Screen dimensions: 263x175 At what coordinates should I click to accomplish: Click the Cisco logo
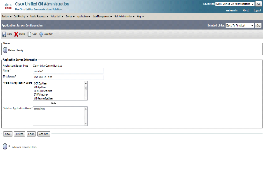click(8, 7)
